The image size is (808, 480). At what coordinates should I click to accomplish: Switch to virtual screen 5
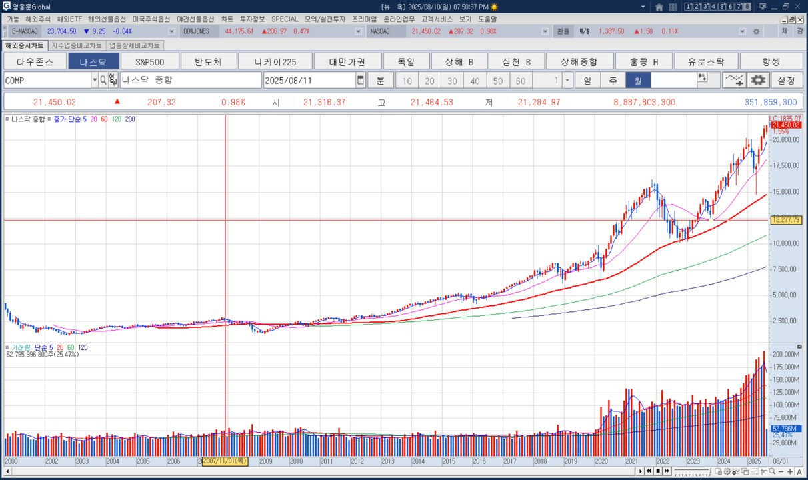[x=722, y=7]
